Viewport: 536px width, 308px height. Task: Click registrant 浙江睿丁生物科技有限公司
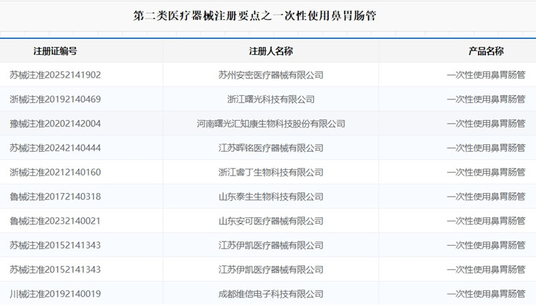271,172
